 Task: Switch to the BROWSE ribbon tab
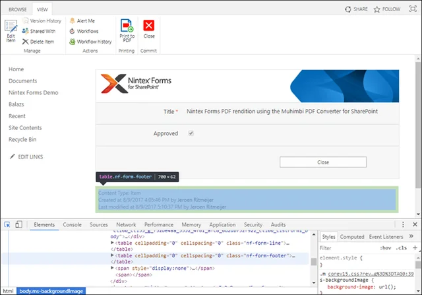tap(18, 9)
